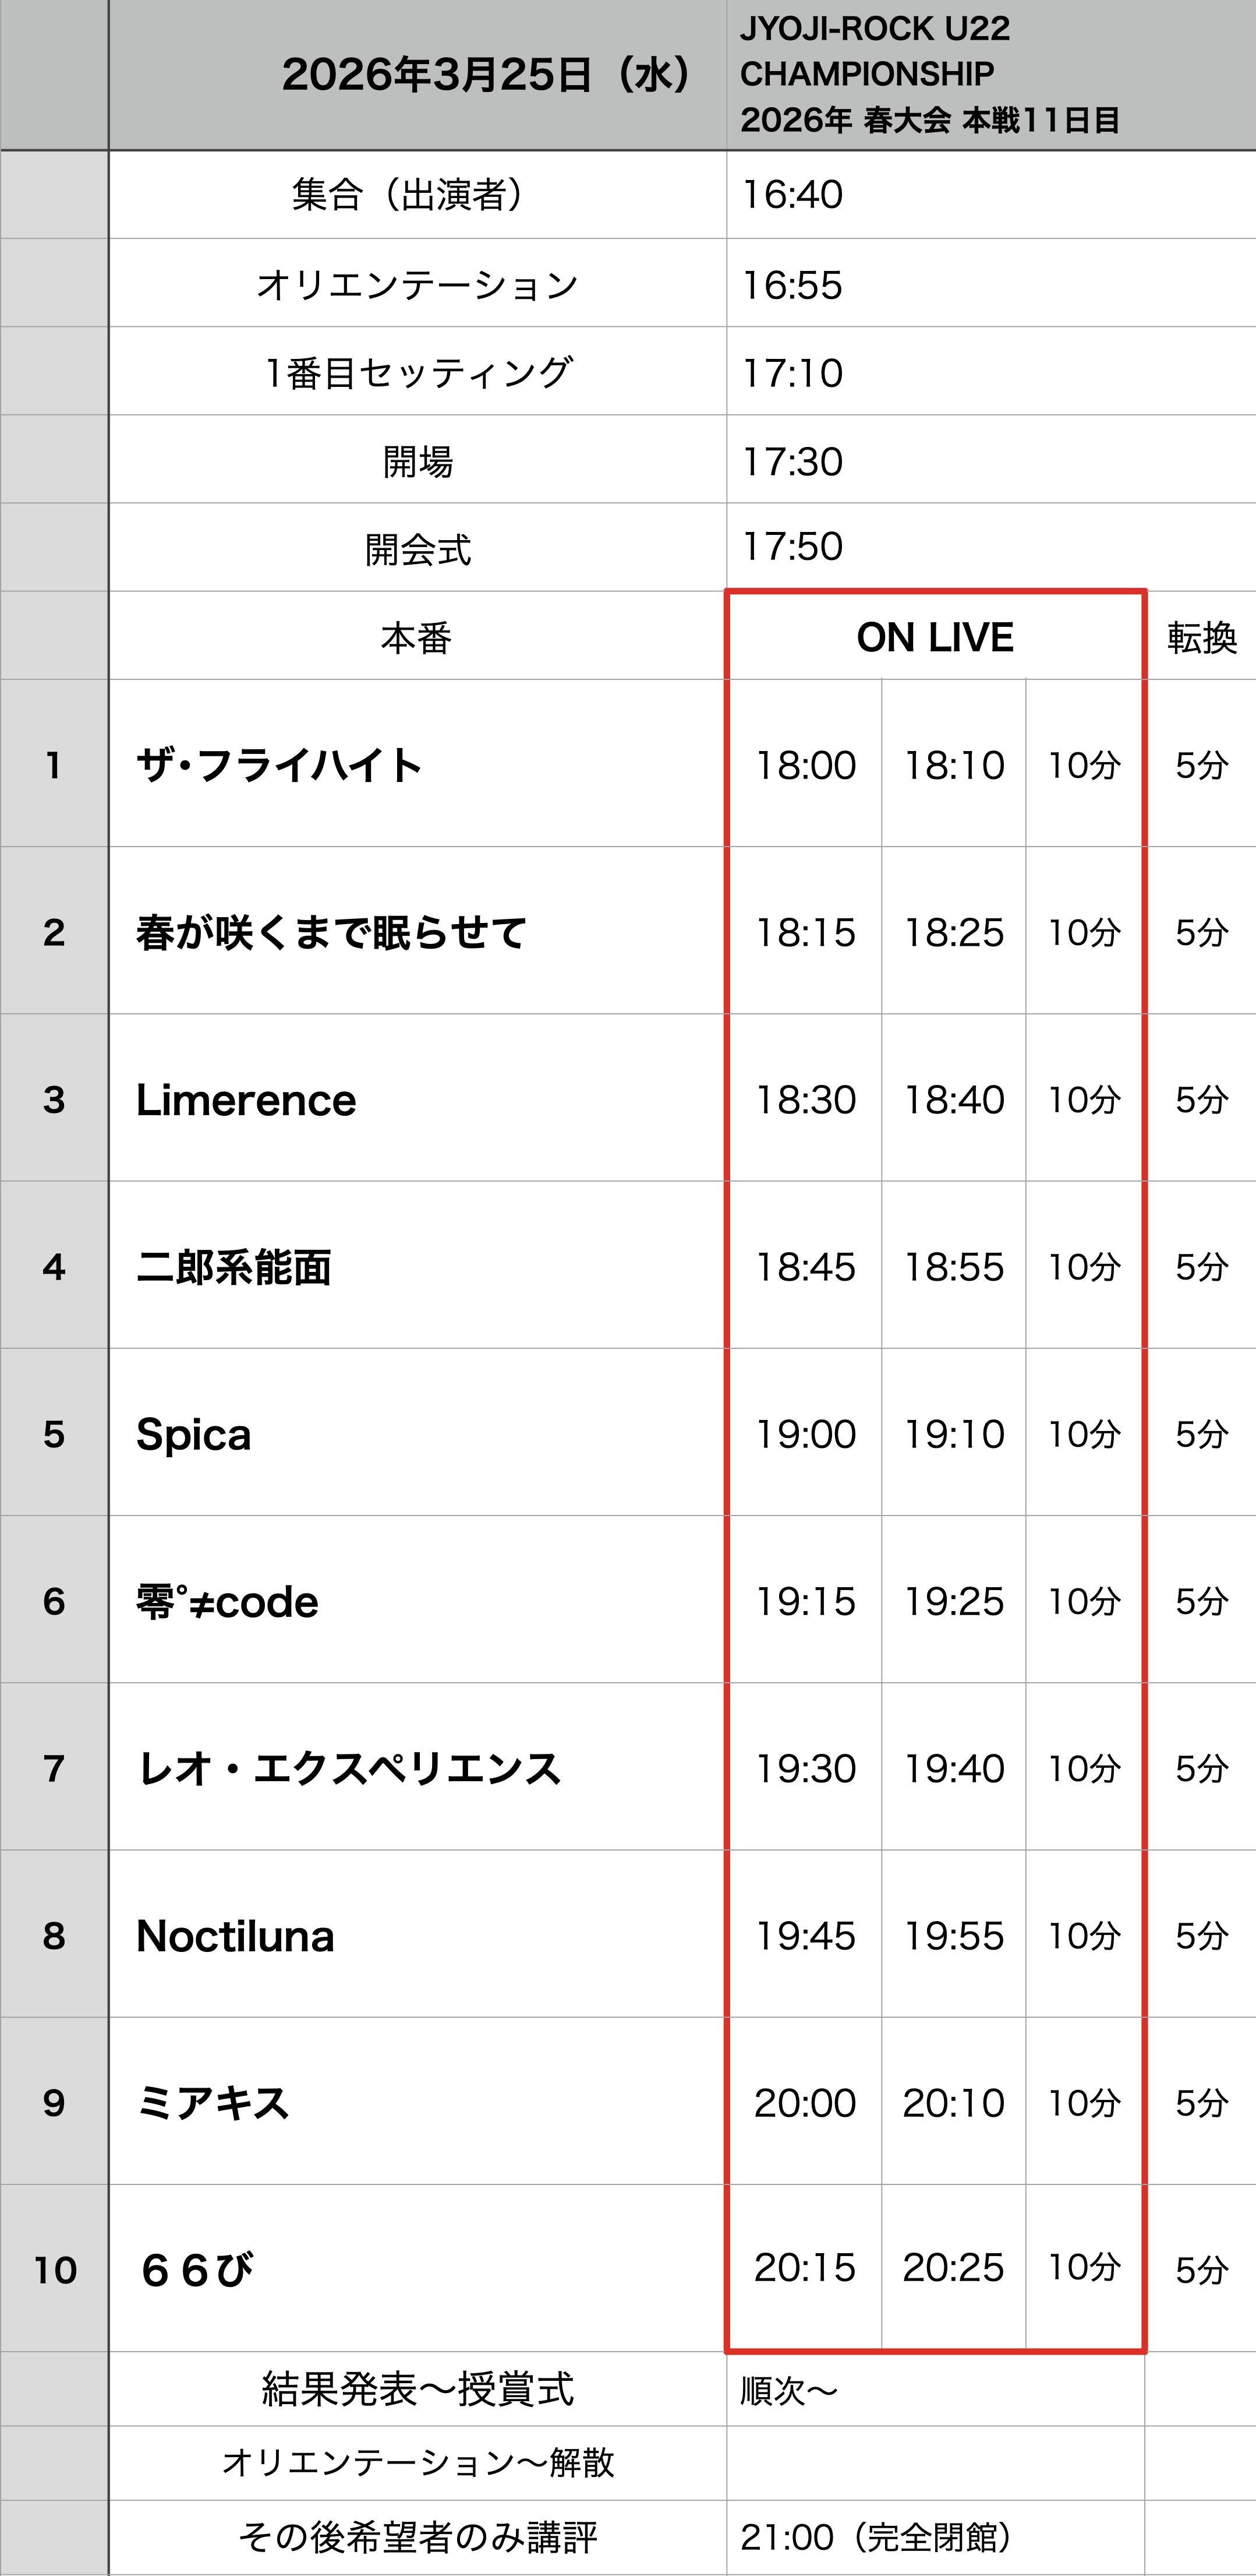The height and width of the screenshot is (2576, 1256).
Task: Select row number 7 cell
Action: click(54, 1769)
